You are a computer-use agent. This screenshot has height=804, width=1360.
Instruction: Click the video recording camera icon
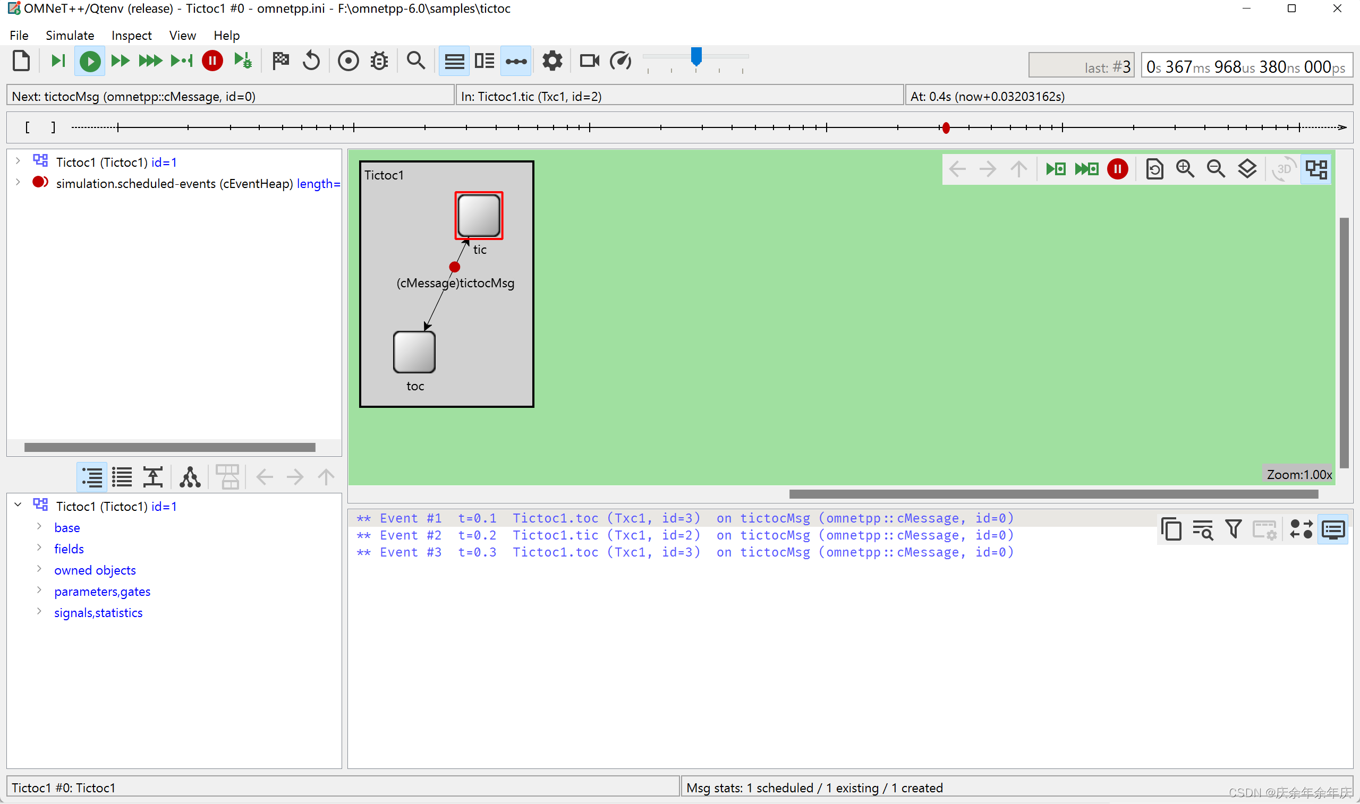click(589, 61)
